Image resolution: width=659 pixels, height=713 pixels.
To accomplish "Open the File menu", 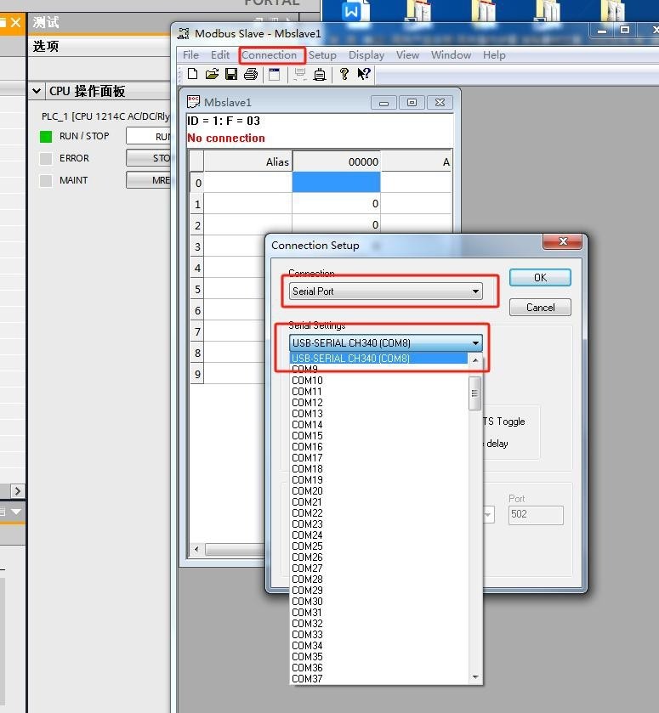I will 190,55.
